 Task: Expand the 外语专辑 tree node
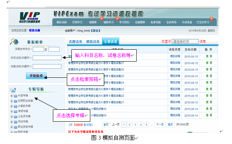[x=12, y=96]
